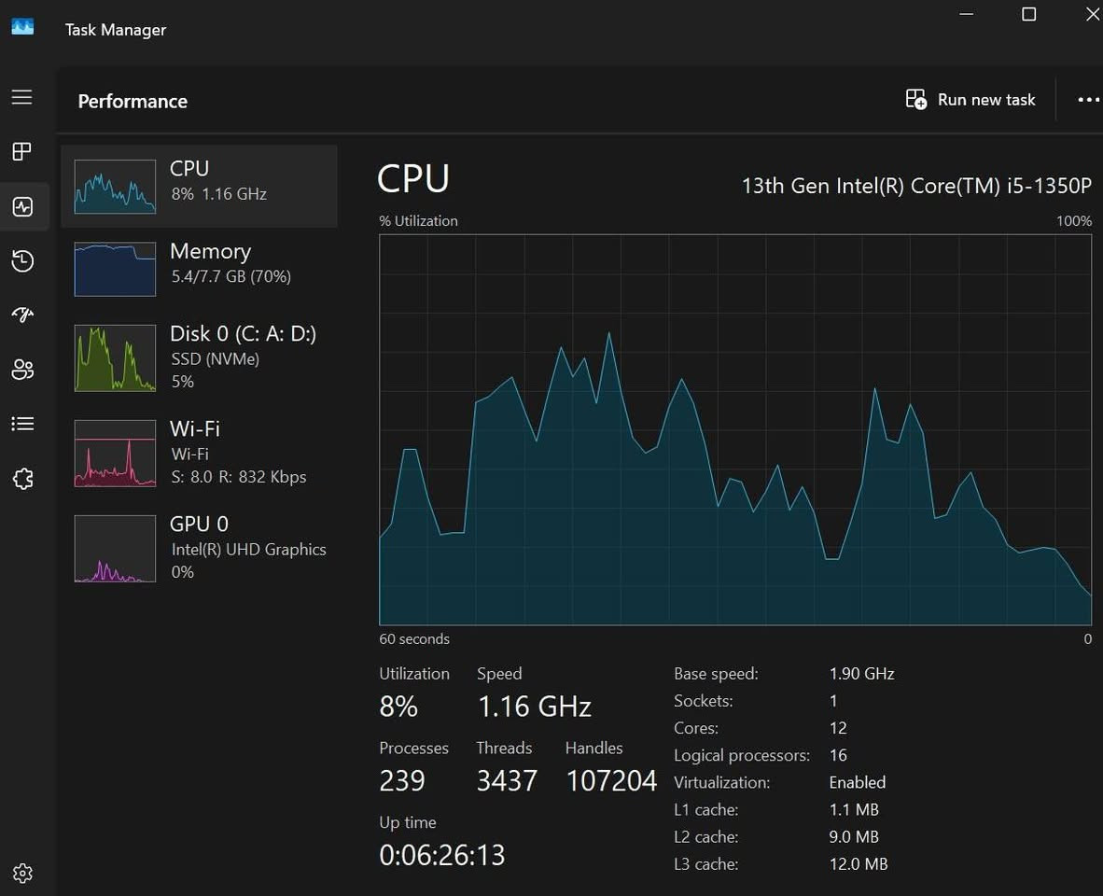
Task: Open the Details page list icon
Action: click(22, 425)
